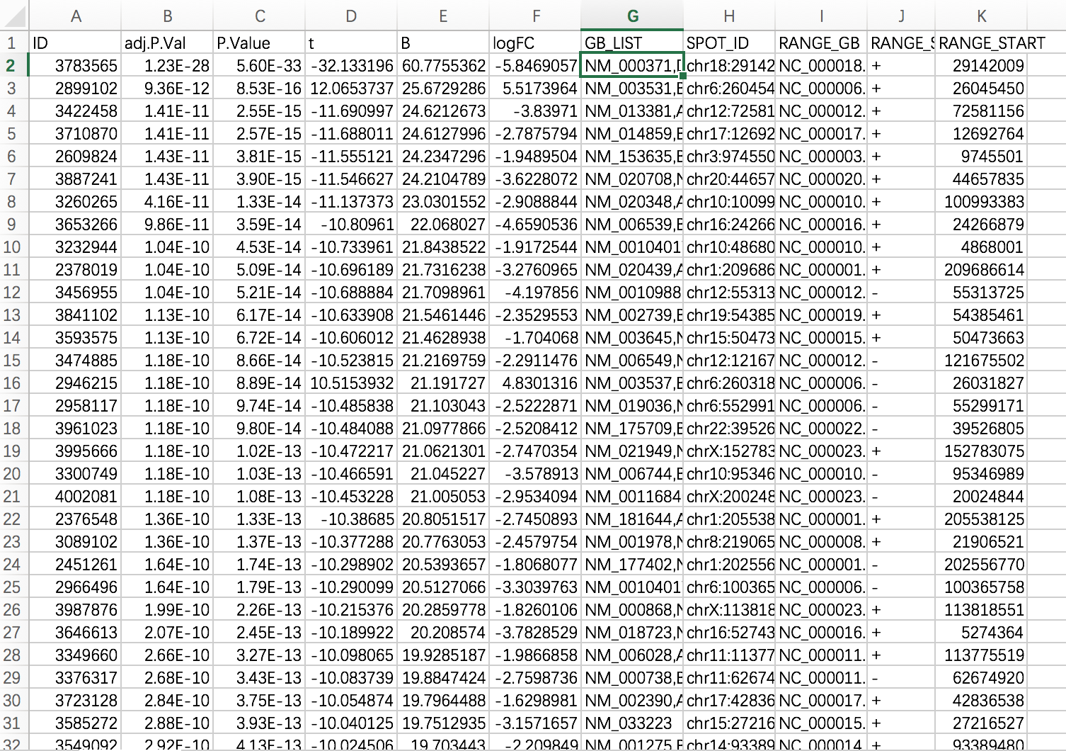Select the NM_000371 active cell
Screen dimensions: 1066x751
click(x=632, y=65)
